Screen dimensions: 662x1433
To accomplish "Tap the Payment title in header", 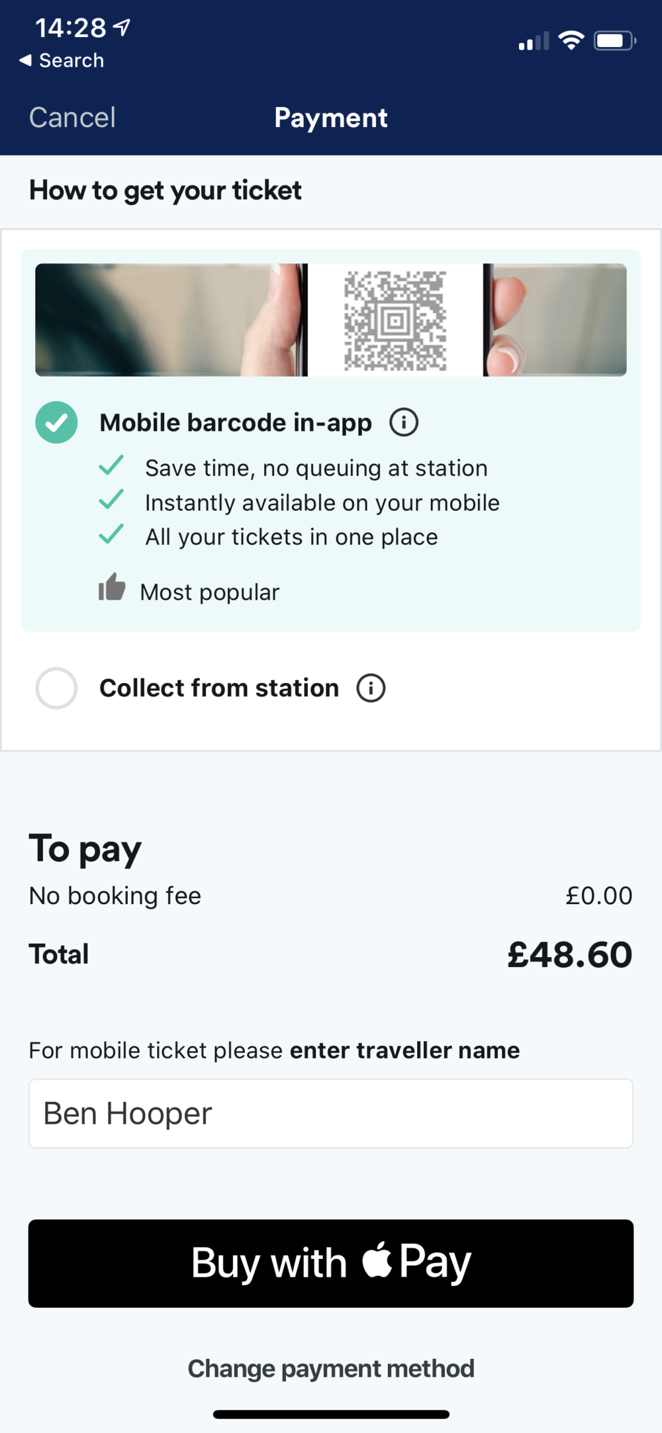I will 331,118.
